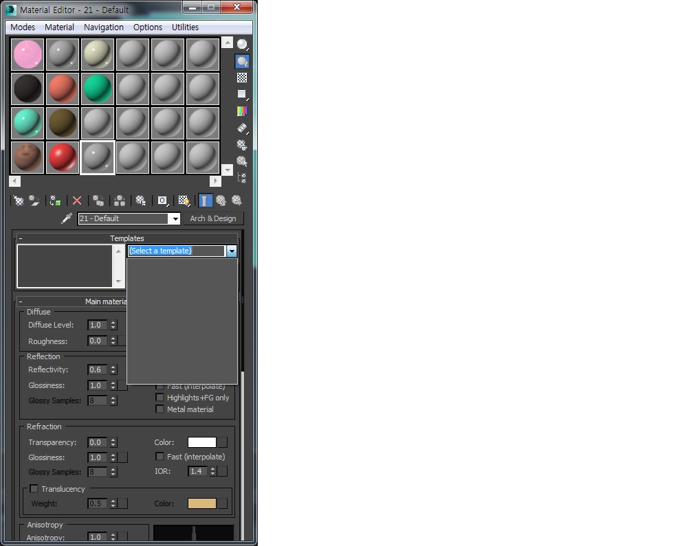Adjust the Transparency spinner arrows
Screen dimensions: 693x546
pyautogui.click(x=113, y=442)
